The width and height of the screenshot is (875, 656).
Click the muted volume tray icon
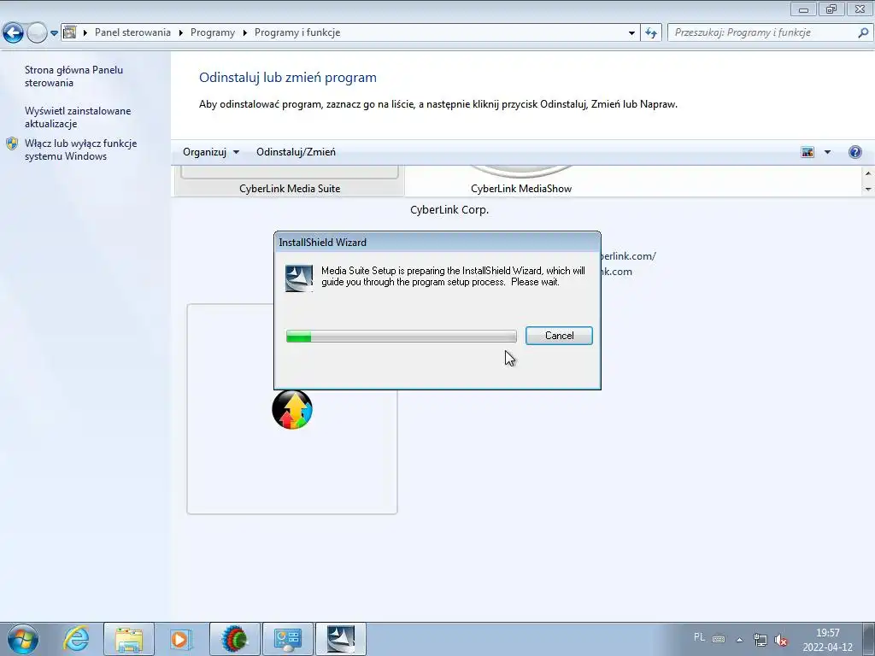[781, 640]
